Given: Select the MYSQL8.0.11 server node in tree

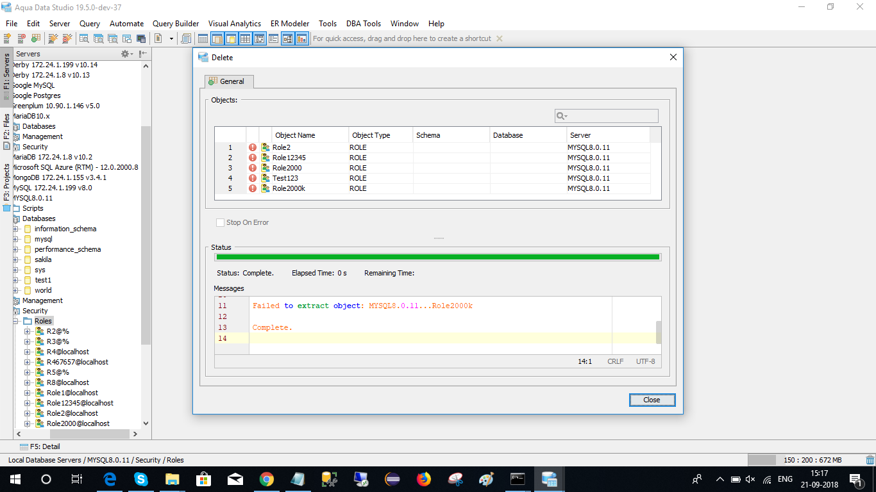Looking at the screenshot, I should (x=32, y=198).
